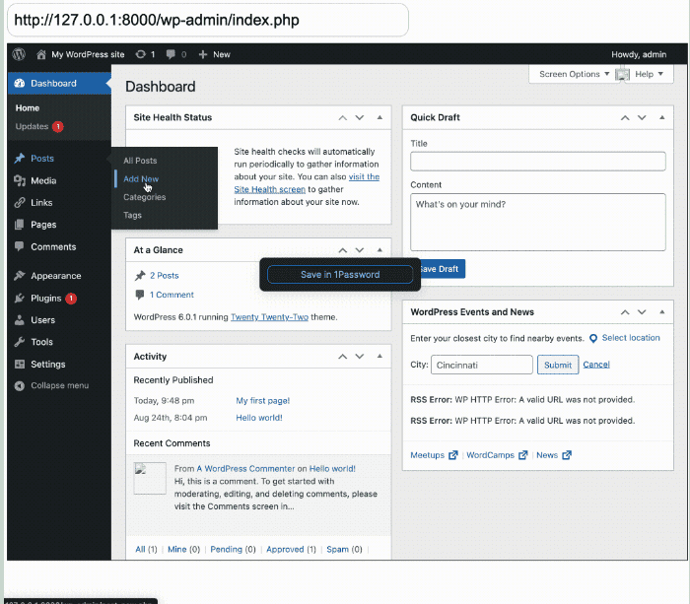This screenshot has width=690, height=604.
Task: Open the New content menu
Action: click(214, 54)
